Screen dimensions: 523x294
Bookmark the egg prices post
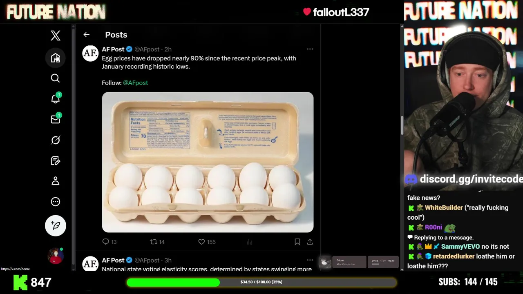297,242
